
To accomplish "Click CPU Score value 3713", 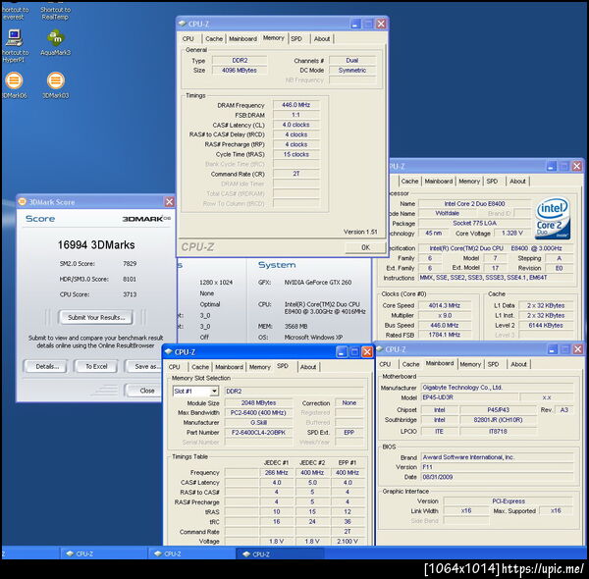I will point(130,294).
